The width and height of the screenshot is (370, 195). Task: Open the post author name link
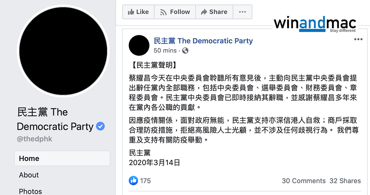click(203, 41)
